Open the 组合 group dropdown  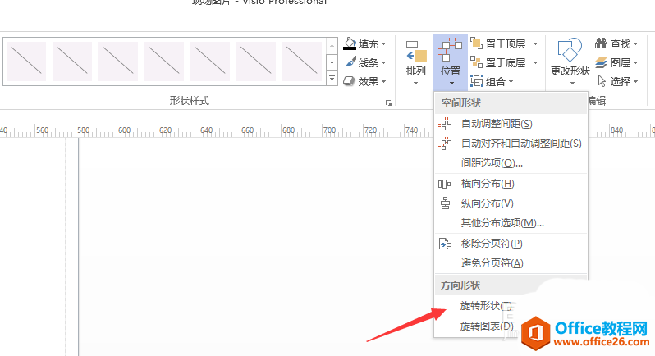[x=492, y=81]
